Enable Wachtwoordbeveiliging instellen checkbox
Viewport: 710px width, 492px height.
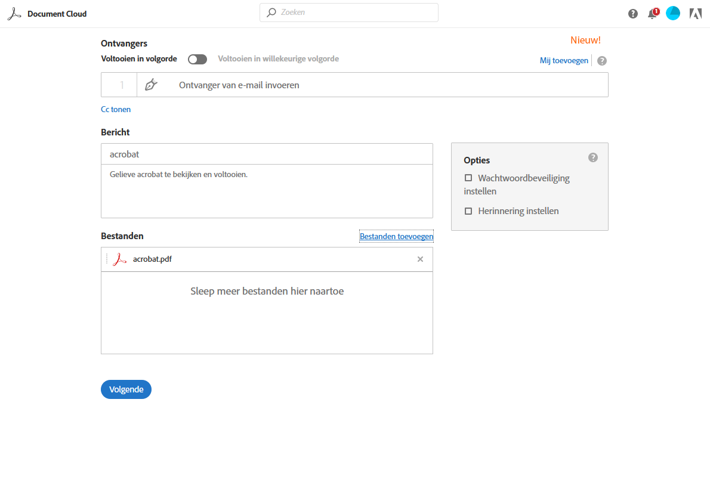[468, 178]
